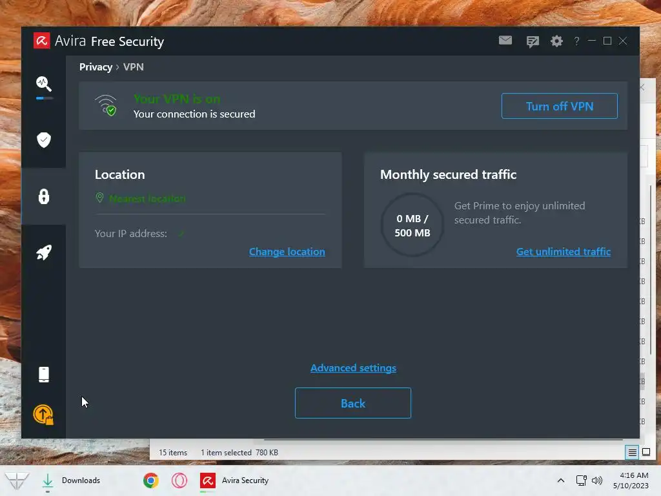Open Avira settings gear icon
This screenshot has height=496, width=661.
point(557,41)
